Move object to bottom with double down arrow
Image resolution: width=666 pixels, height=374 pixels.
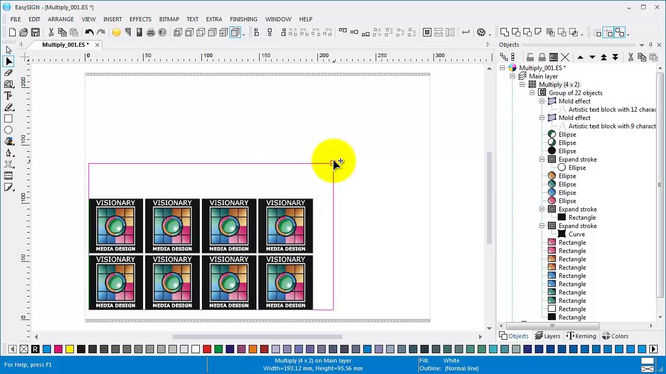tap(615, 57)
